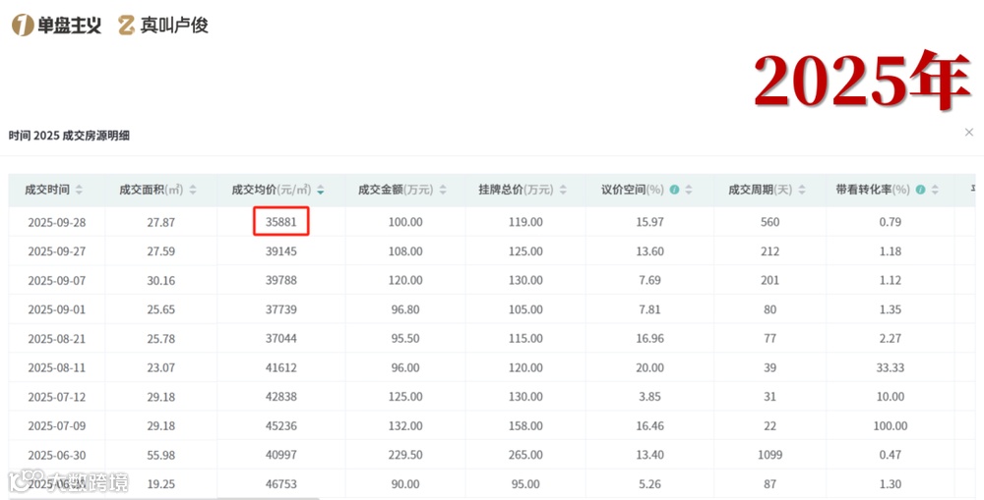984x500 pixels.
Task: Click the 40997 average price cell
Action: click(x=281, y=456)
